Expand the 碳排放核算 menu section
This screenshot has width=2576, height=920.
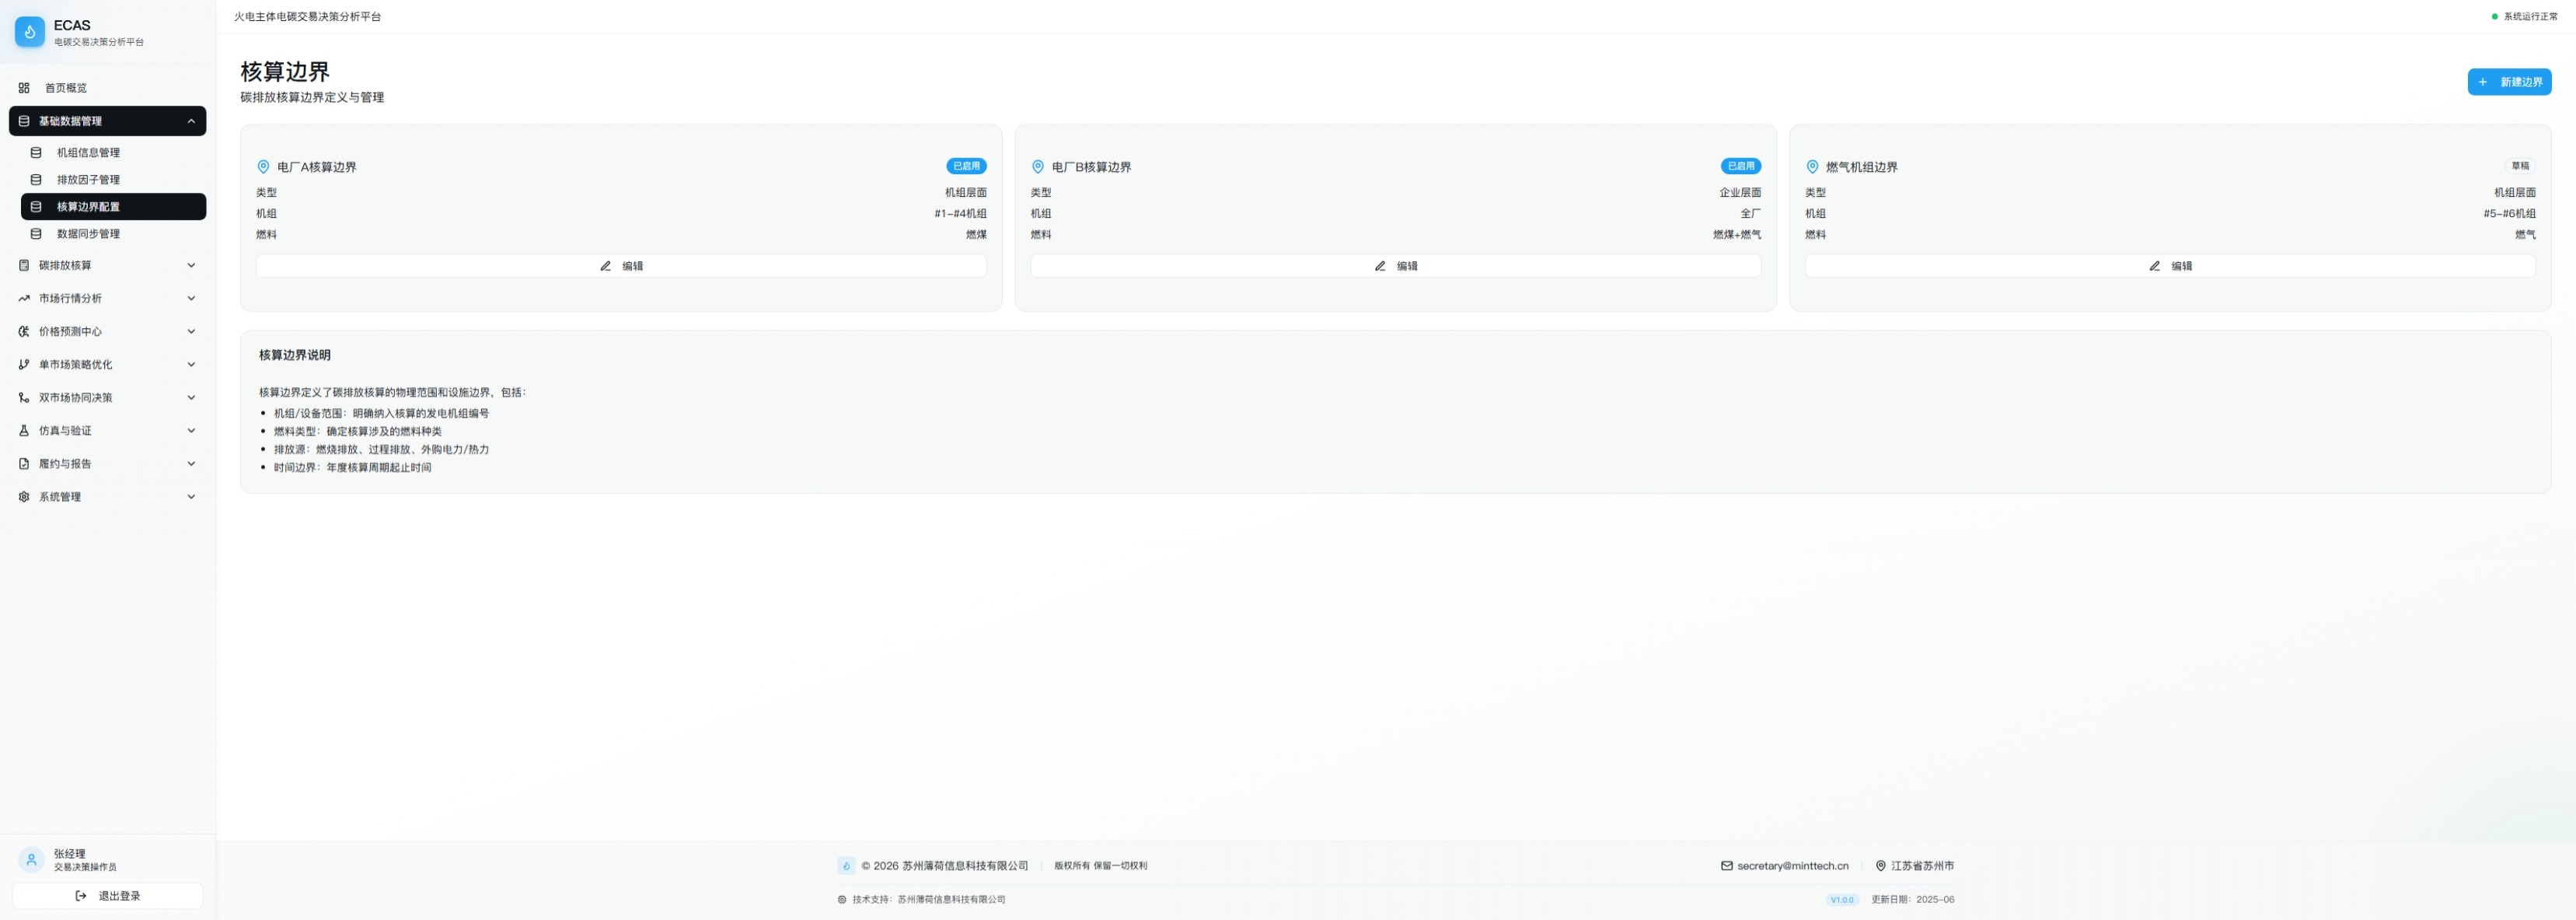191,265
